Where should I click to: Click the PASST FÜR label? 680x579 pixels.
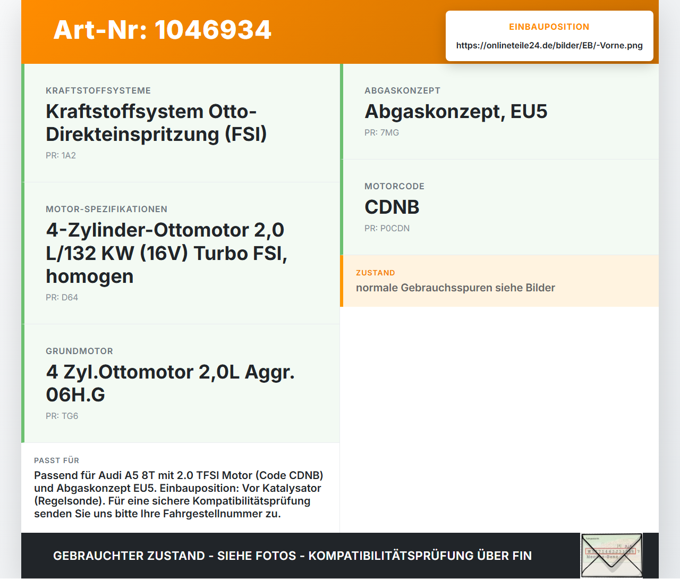coord(56,460)
